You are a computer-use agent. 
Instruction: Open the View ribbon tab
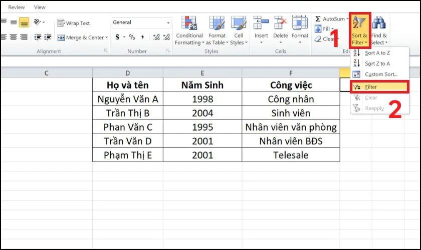(40, 7)
